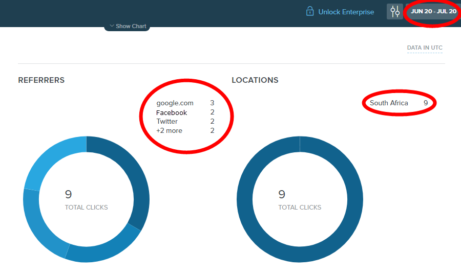Open the filter sliders icon
The image size is (461, 275).
395,11
